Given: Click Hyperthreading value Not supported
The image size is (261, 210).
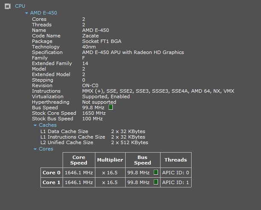Looking at the screenshot, I should tap(99, 102).
